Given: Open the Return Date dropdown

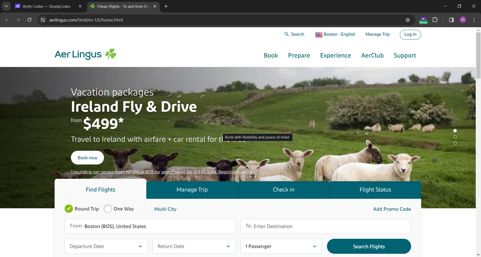Looking at the screenshot, I should [194, 246].
